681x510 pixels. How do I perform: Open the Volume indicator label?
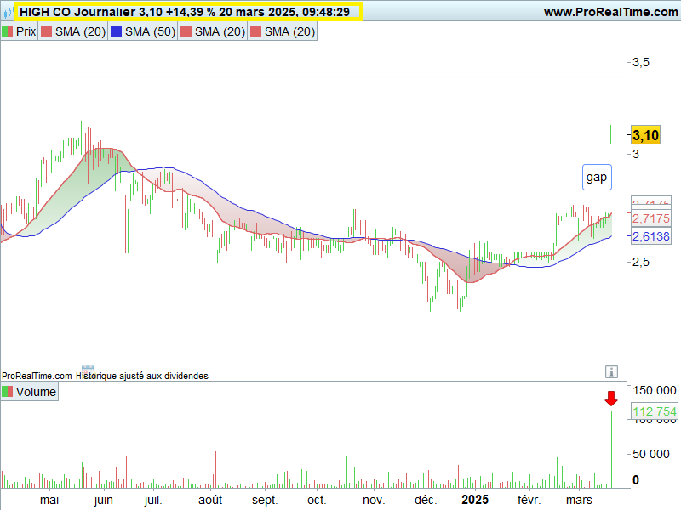(30, 392)
